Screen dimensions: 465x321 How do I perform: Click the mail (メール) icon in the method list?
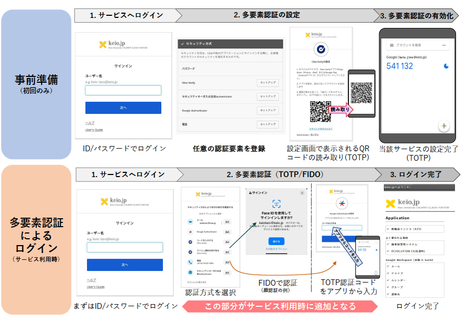pyautogui.click(x=189, y=222)
